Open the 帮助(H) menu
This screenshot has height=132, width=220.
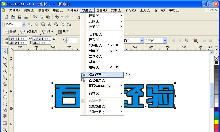(174, 10)
